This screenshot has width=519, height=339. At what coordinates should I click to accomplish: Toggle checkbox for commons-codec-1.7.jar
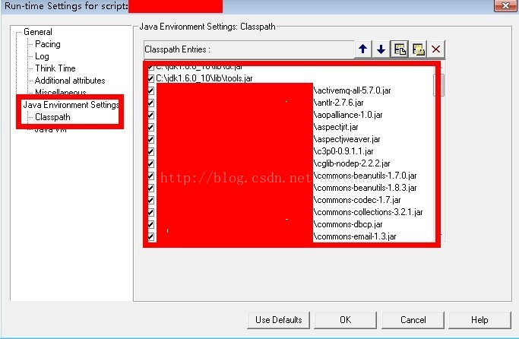tap(151, 201)
